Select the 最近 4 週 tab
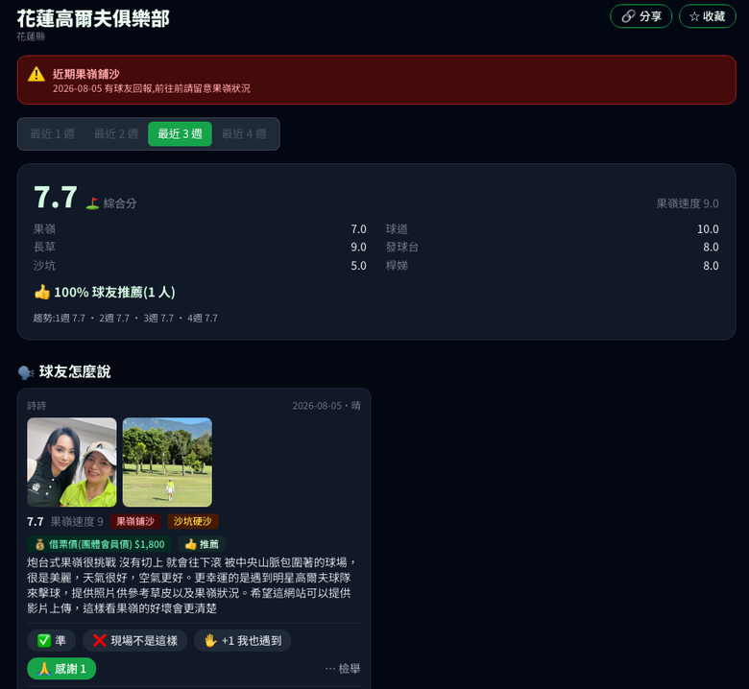The width and height of the screenshot is (749, 689). pos(244,133)
